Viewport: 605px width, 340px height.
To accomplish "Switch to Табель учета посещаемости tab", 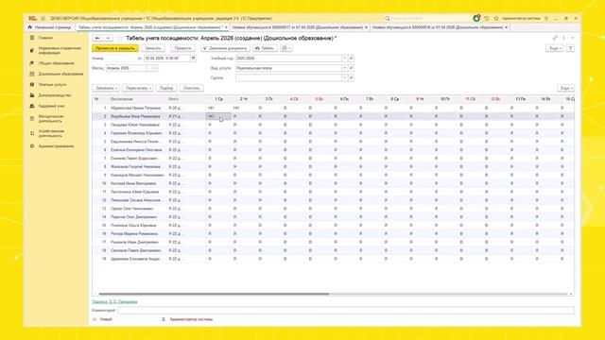I will coord(149,27).
